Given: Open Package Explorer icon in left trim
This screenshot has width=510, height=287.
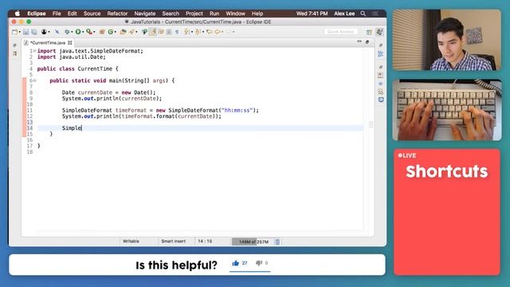Looking at the screenshot, I should [x=15, y=53].
